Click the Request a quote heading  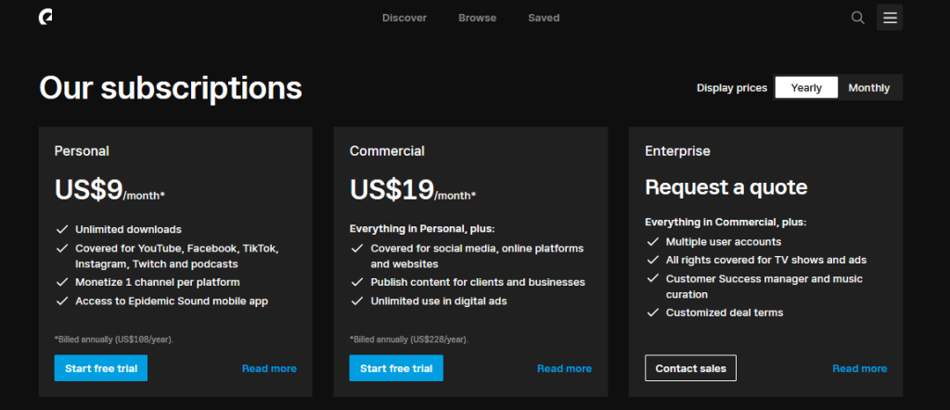click(725, 187)
